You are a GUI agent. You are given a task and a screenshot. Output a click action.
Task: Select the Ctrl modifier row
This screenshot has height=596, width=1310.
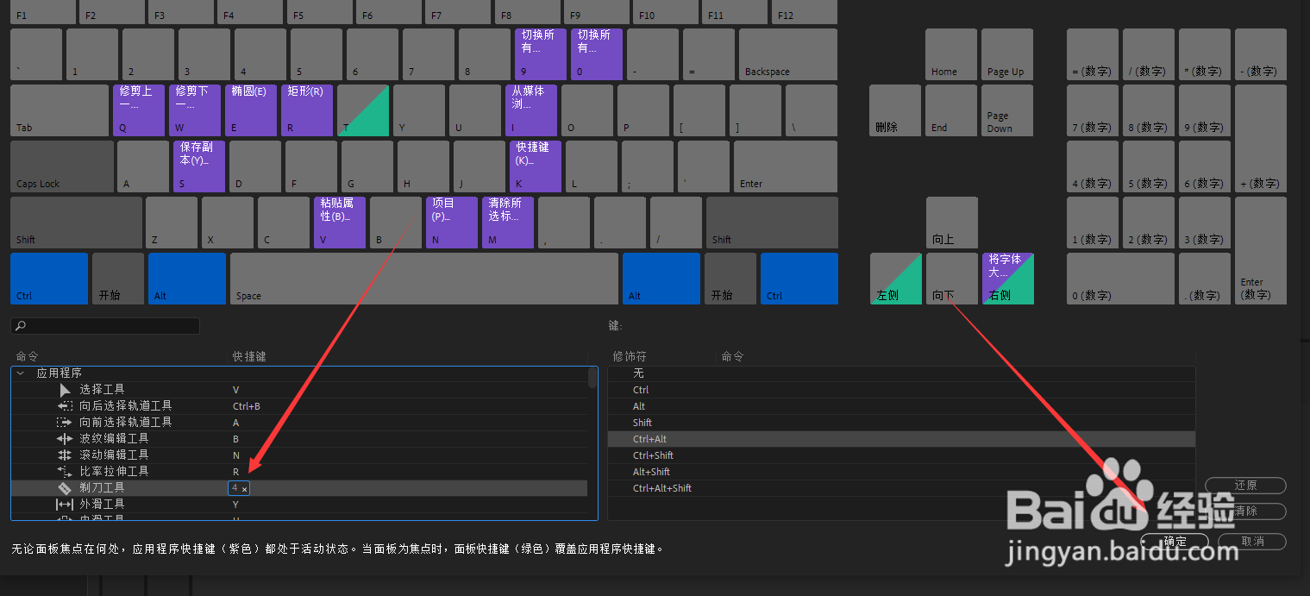tap(901, 390)
